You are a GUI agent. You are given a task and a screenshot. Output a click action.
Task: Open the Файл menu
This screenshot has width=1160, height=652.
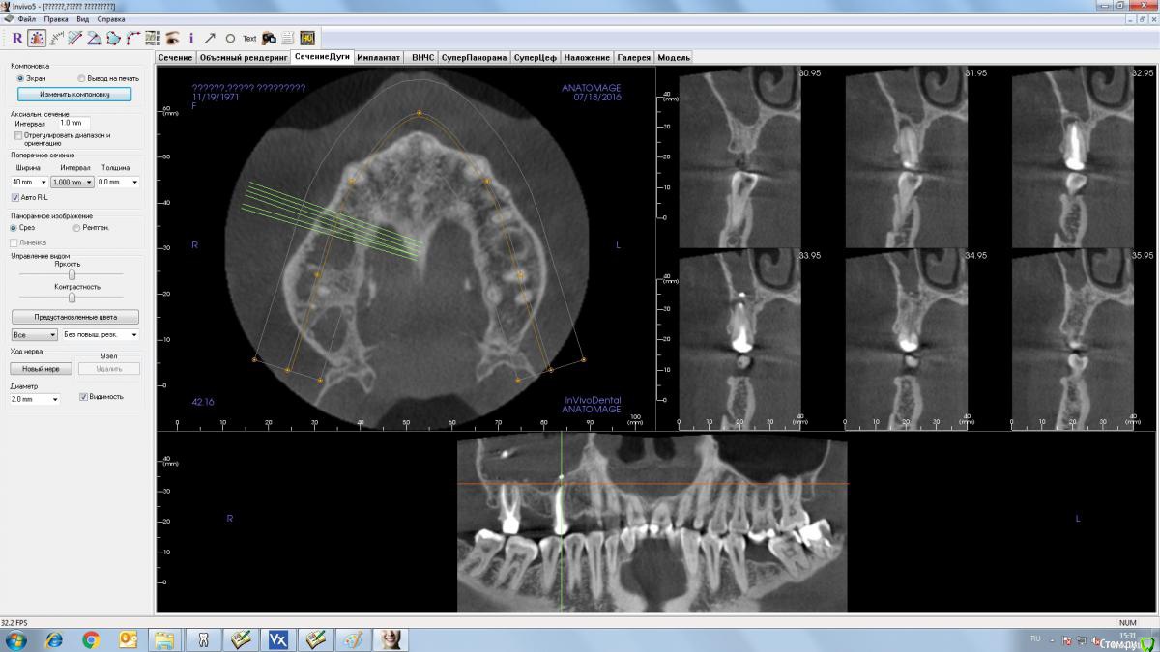(27, 19)
